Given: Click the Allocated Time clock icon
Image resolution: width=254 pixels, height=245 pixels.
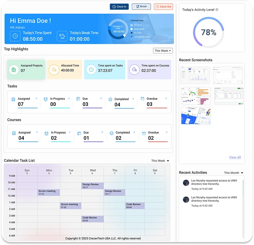Looking at the screenshot, I should [x=54, y=69].
